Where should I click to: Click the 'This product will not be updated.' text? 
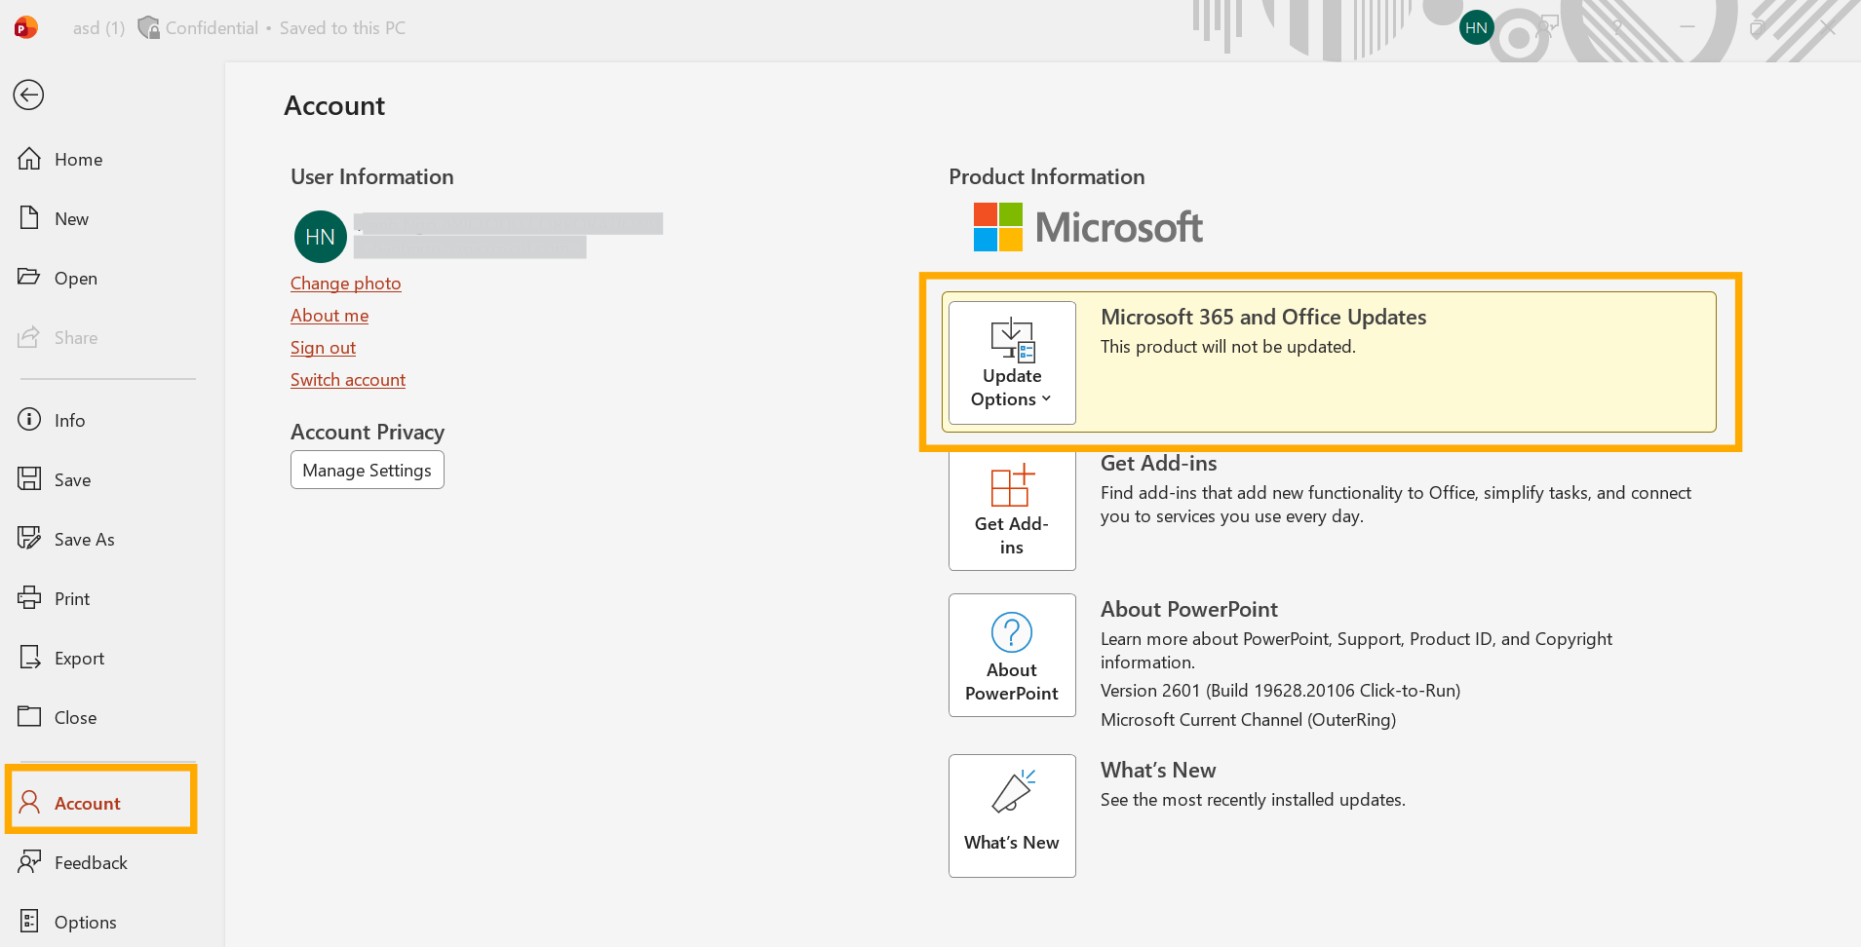(x=1228, y=346)
